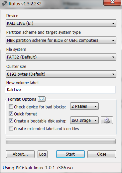Open the partition scheme MBR dropdown
The image size is (122, 173).
[x=61, y=40]
